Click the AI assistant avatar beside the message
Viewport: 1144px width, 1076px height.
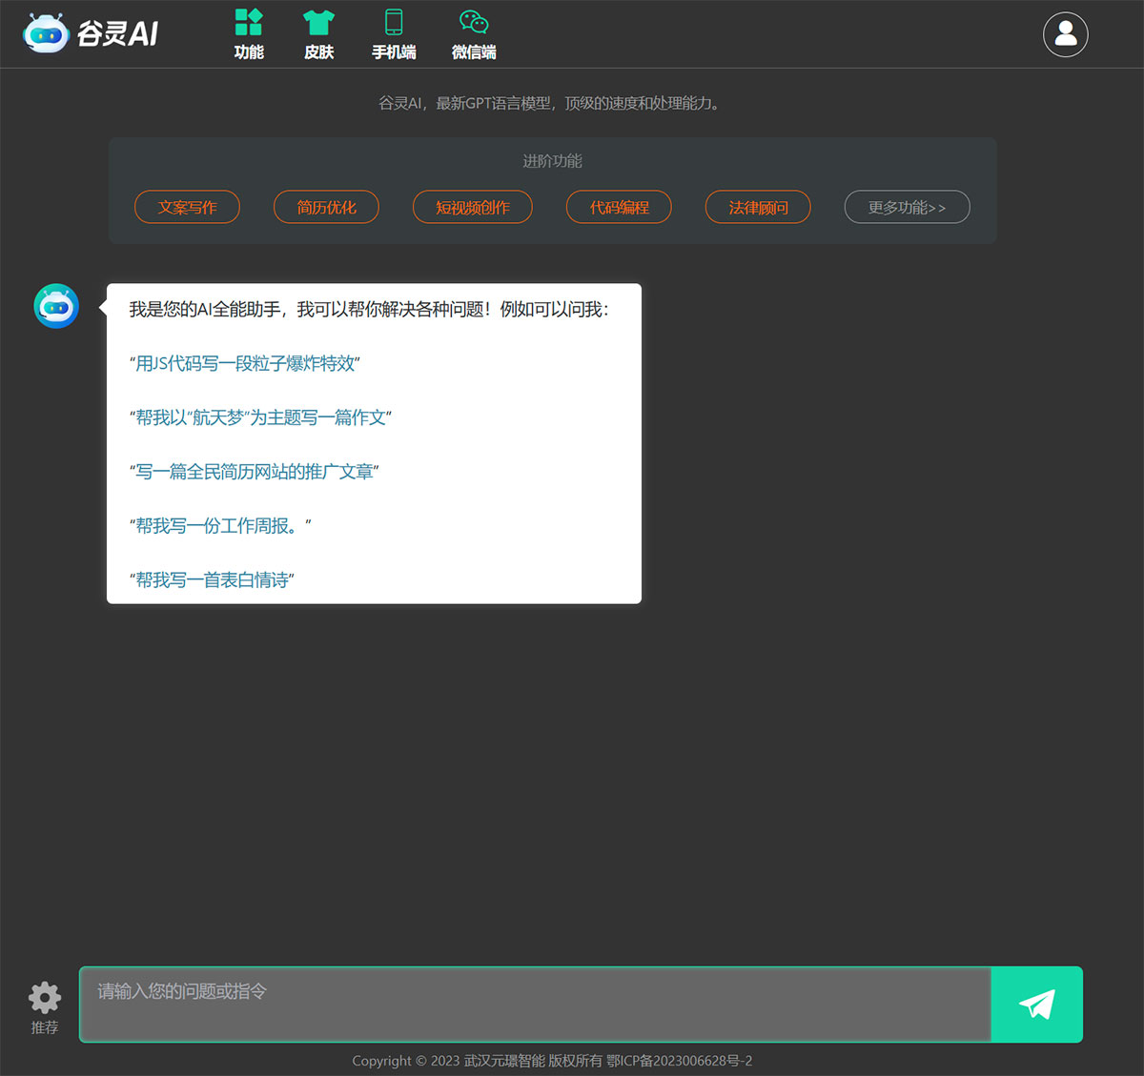click(x=55, y=306)
